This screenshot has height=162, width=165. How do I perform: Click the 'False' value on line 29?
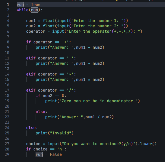[56, 154]
